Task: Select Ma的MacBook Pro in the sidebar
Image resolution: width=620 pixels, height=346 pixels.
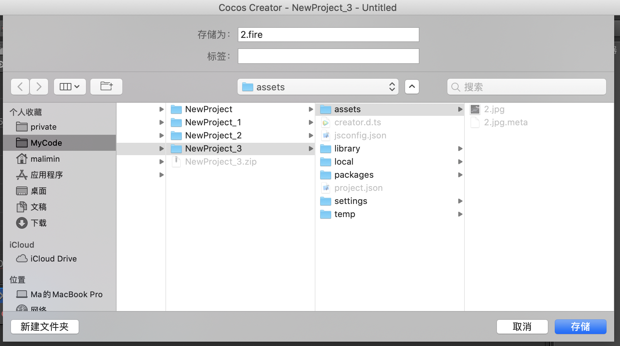Action: [x=59, y=294]
